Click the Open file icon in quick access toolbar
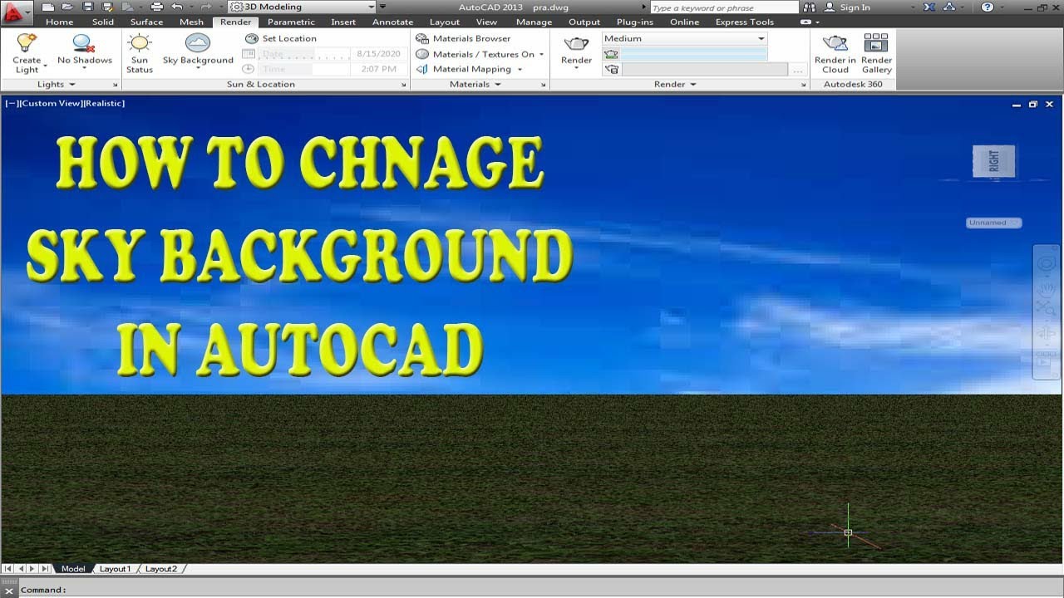1064x598 pixels. coord(69,7)
